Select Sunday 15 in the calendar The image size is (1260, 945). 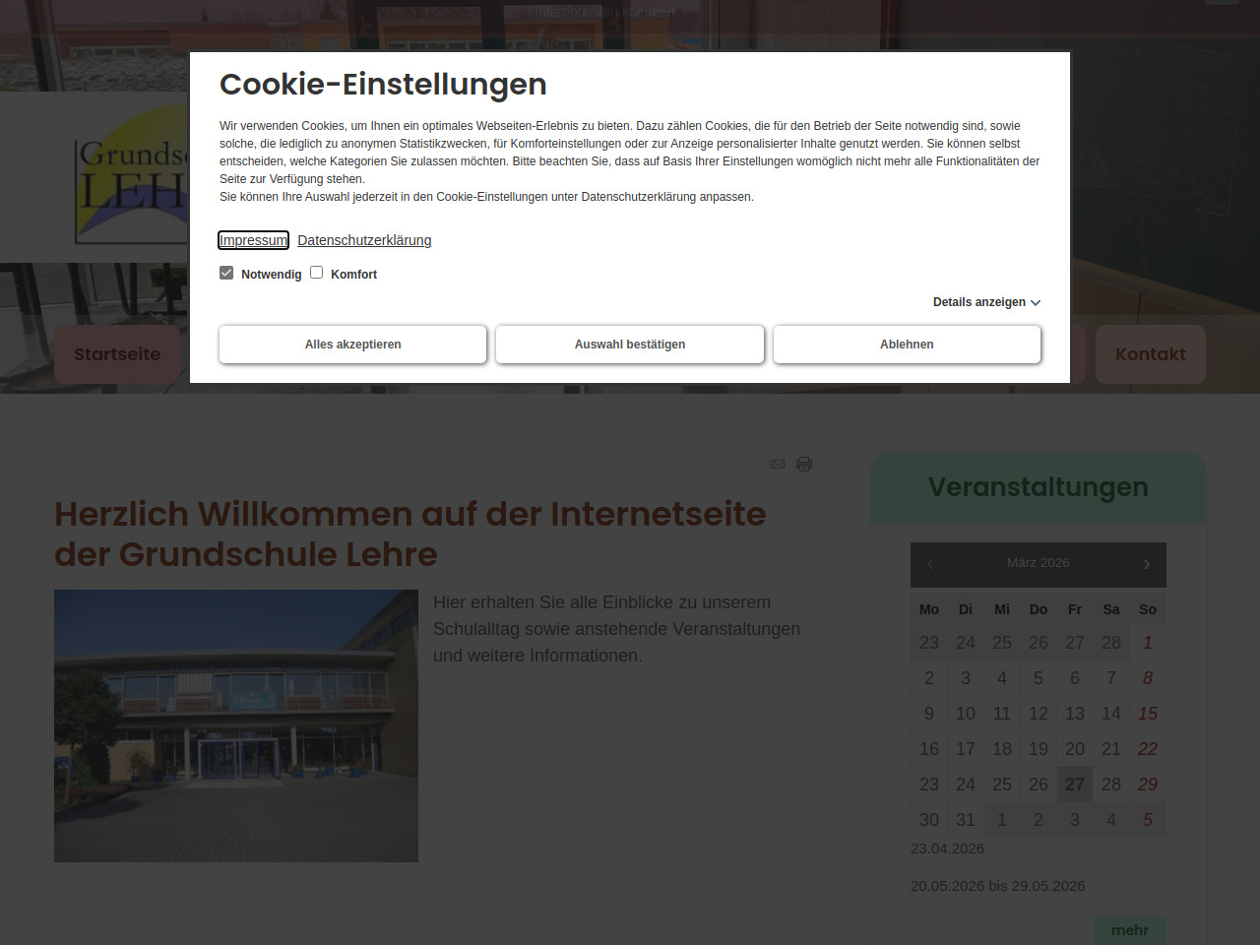[x=1147, y=714]
